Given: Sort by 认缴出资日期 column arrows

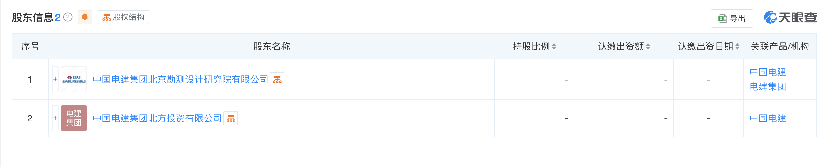Looking at the screenshot, I should tap(737, 47).
